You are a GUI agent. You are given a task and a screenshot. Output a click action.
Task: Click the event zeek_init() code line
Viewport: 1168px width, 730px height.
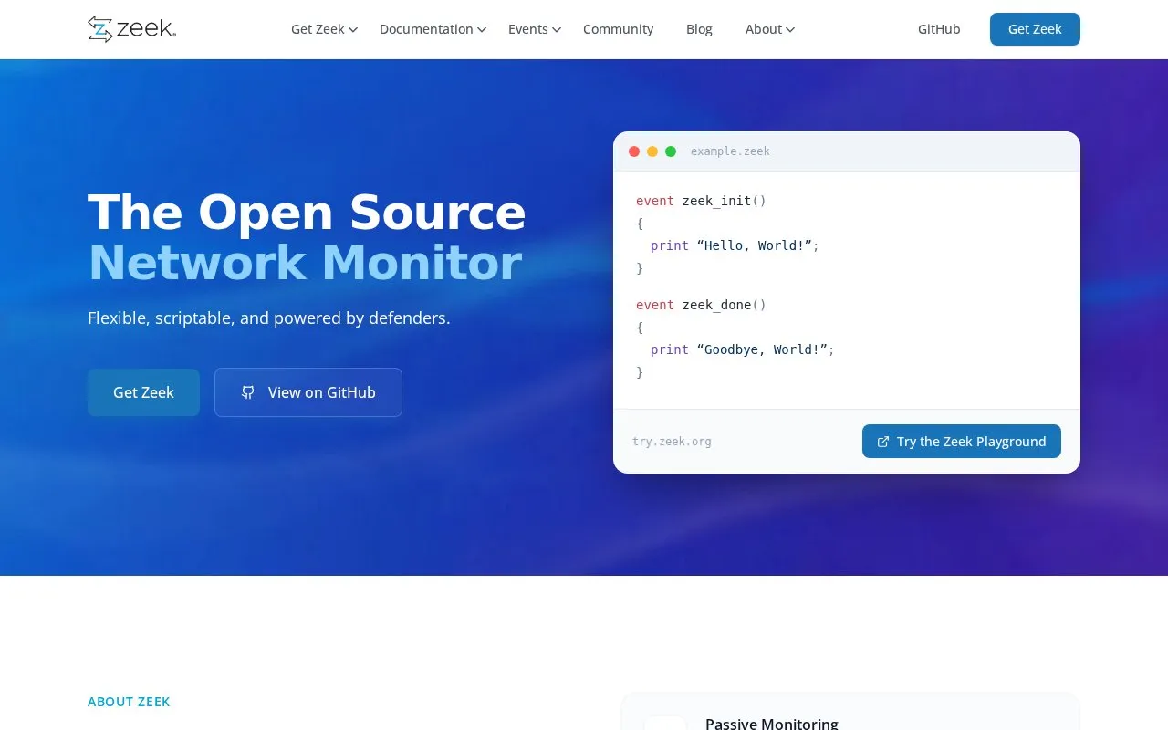701,201
